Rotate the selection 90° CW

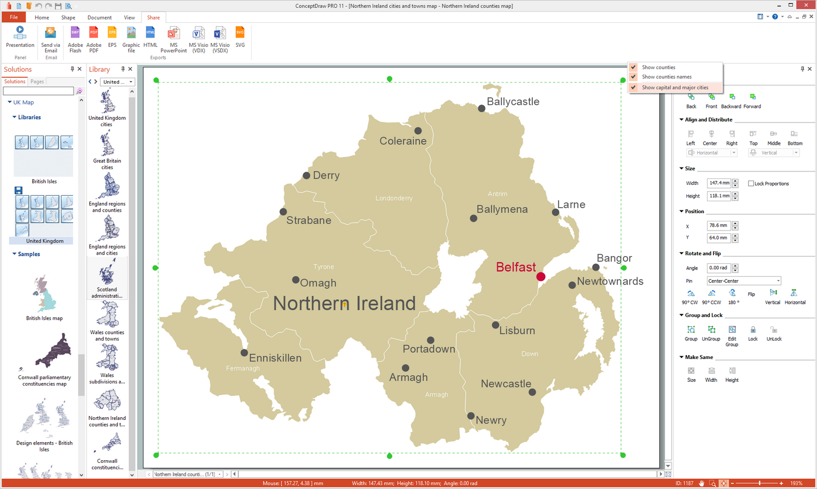pyautogui.click(x=691, y=296)
